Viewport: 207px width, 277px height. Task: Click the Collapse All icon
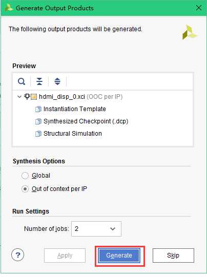point(39,81)
